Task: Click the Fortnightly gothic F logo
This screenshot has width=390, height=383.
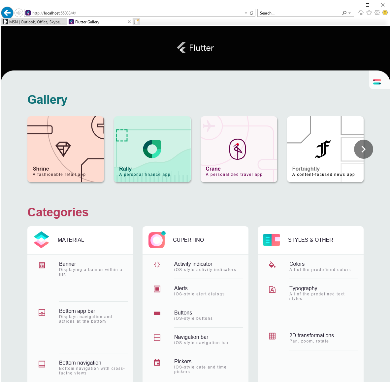Action: click(323, 149)
